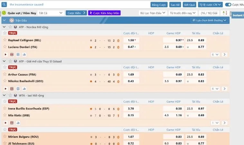
Task: Click the magnifier search icon
Action: pos(4,5)
